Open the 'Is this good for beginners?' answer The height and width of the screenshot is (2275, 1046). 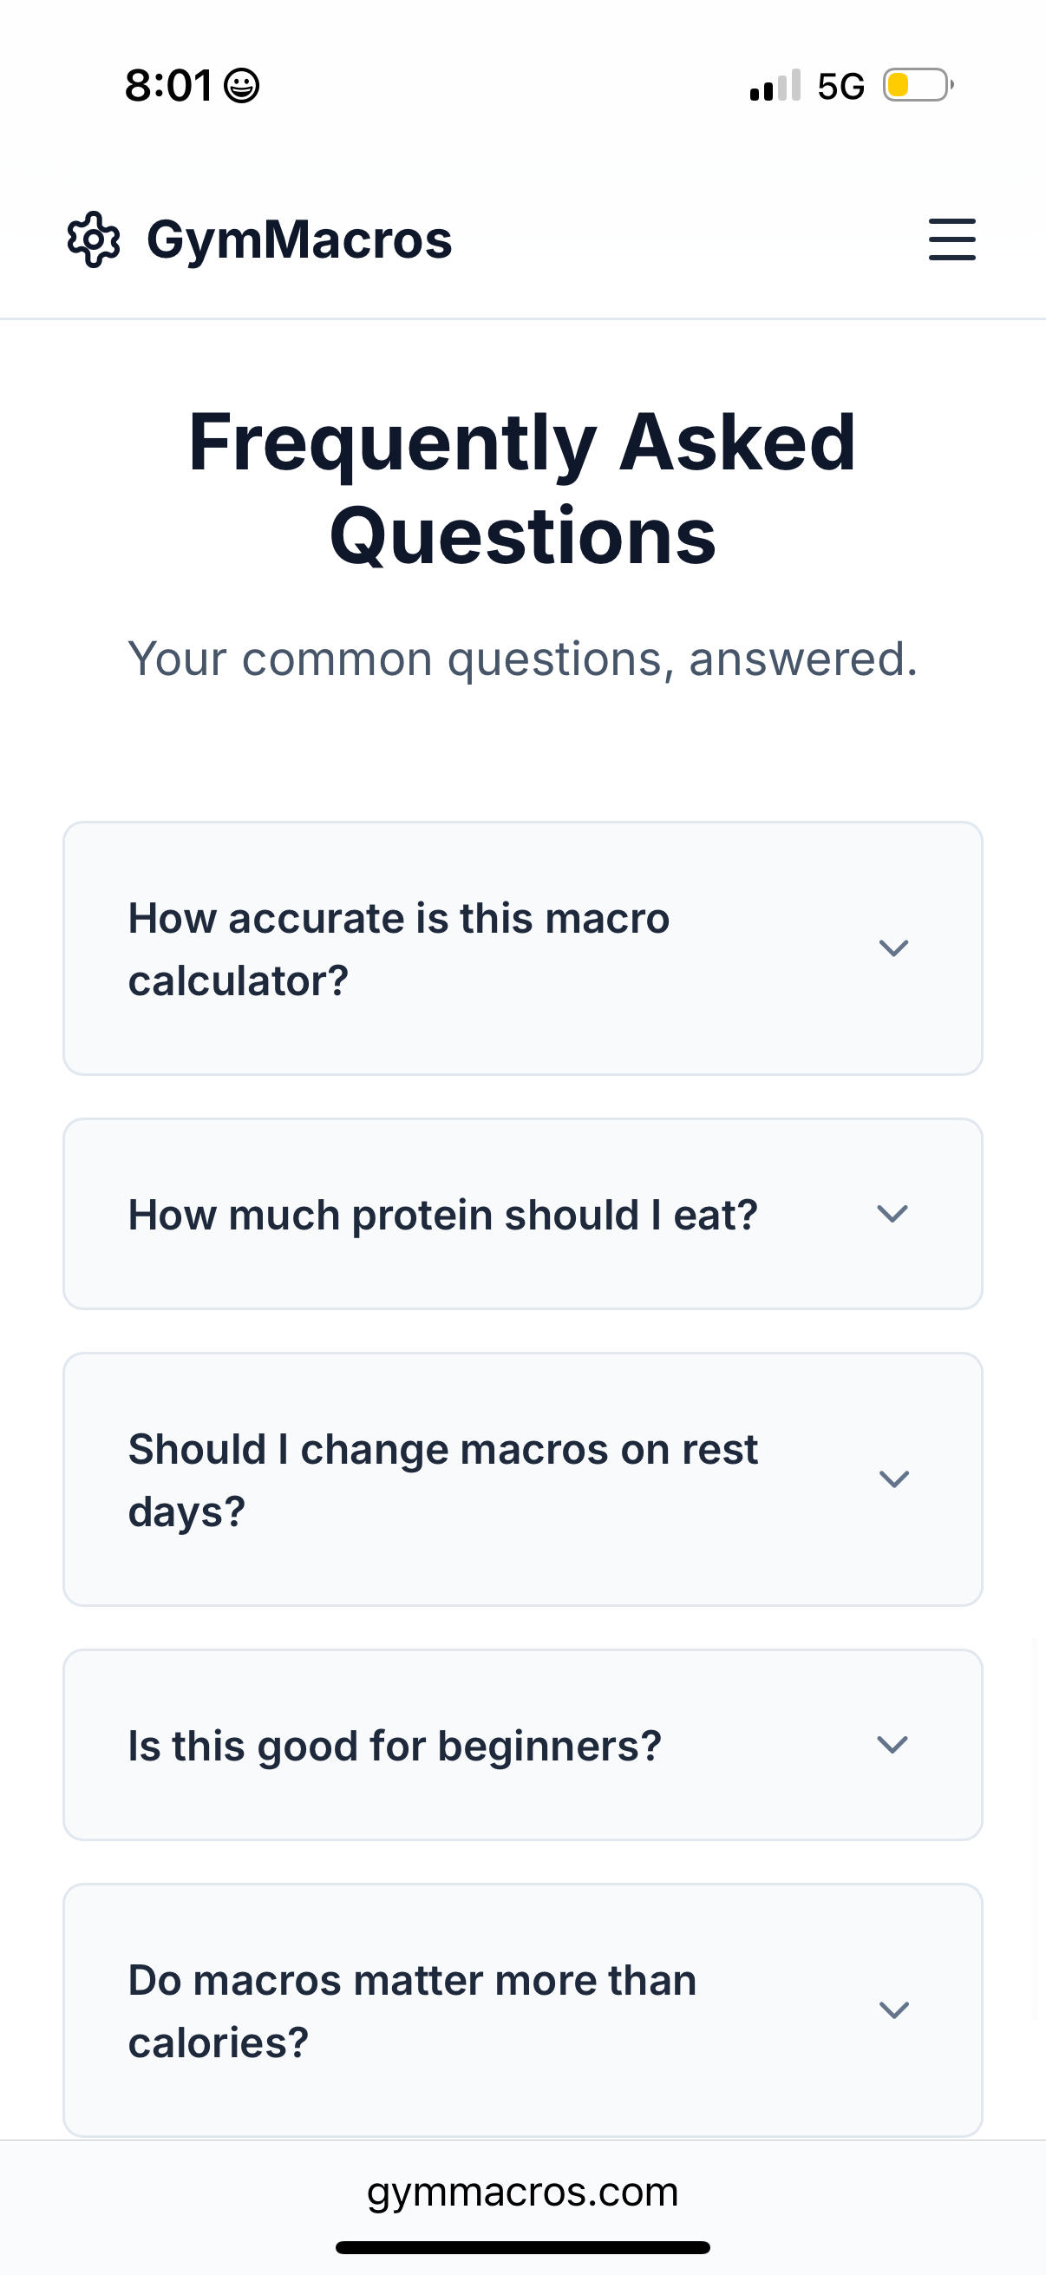coord(522,1743)
